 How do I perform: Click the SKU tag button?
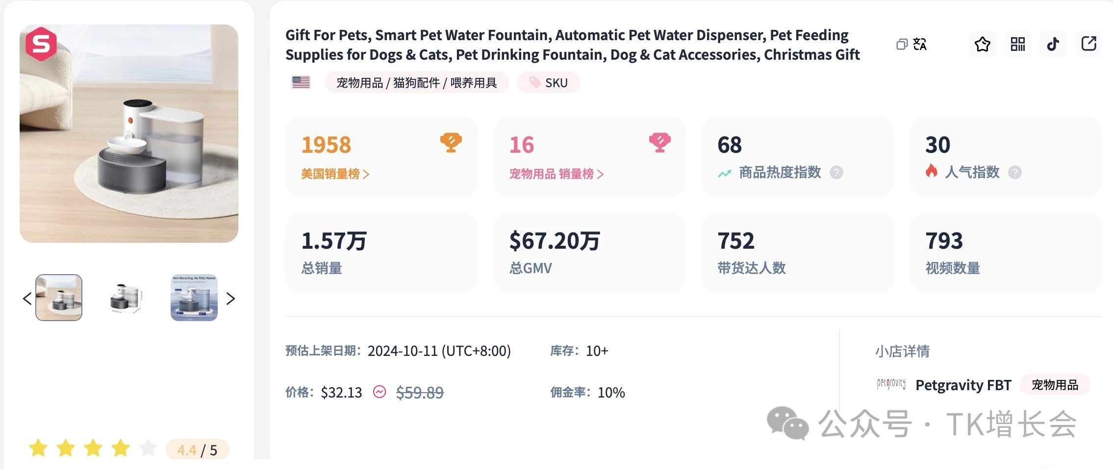tap(548, 83)
